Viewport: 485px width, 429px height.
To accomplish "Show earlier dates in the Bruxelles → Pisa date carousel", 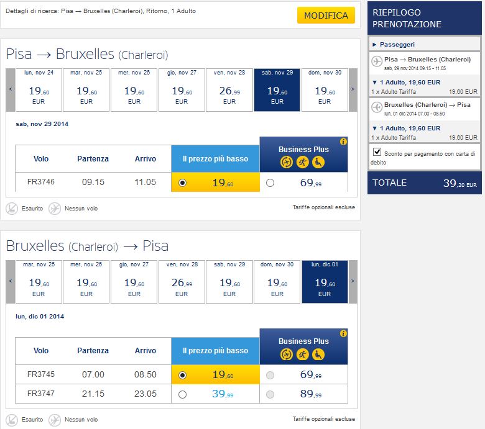I will (11, 282).
